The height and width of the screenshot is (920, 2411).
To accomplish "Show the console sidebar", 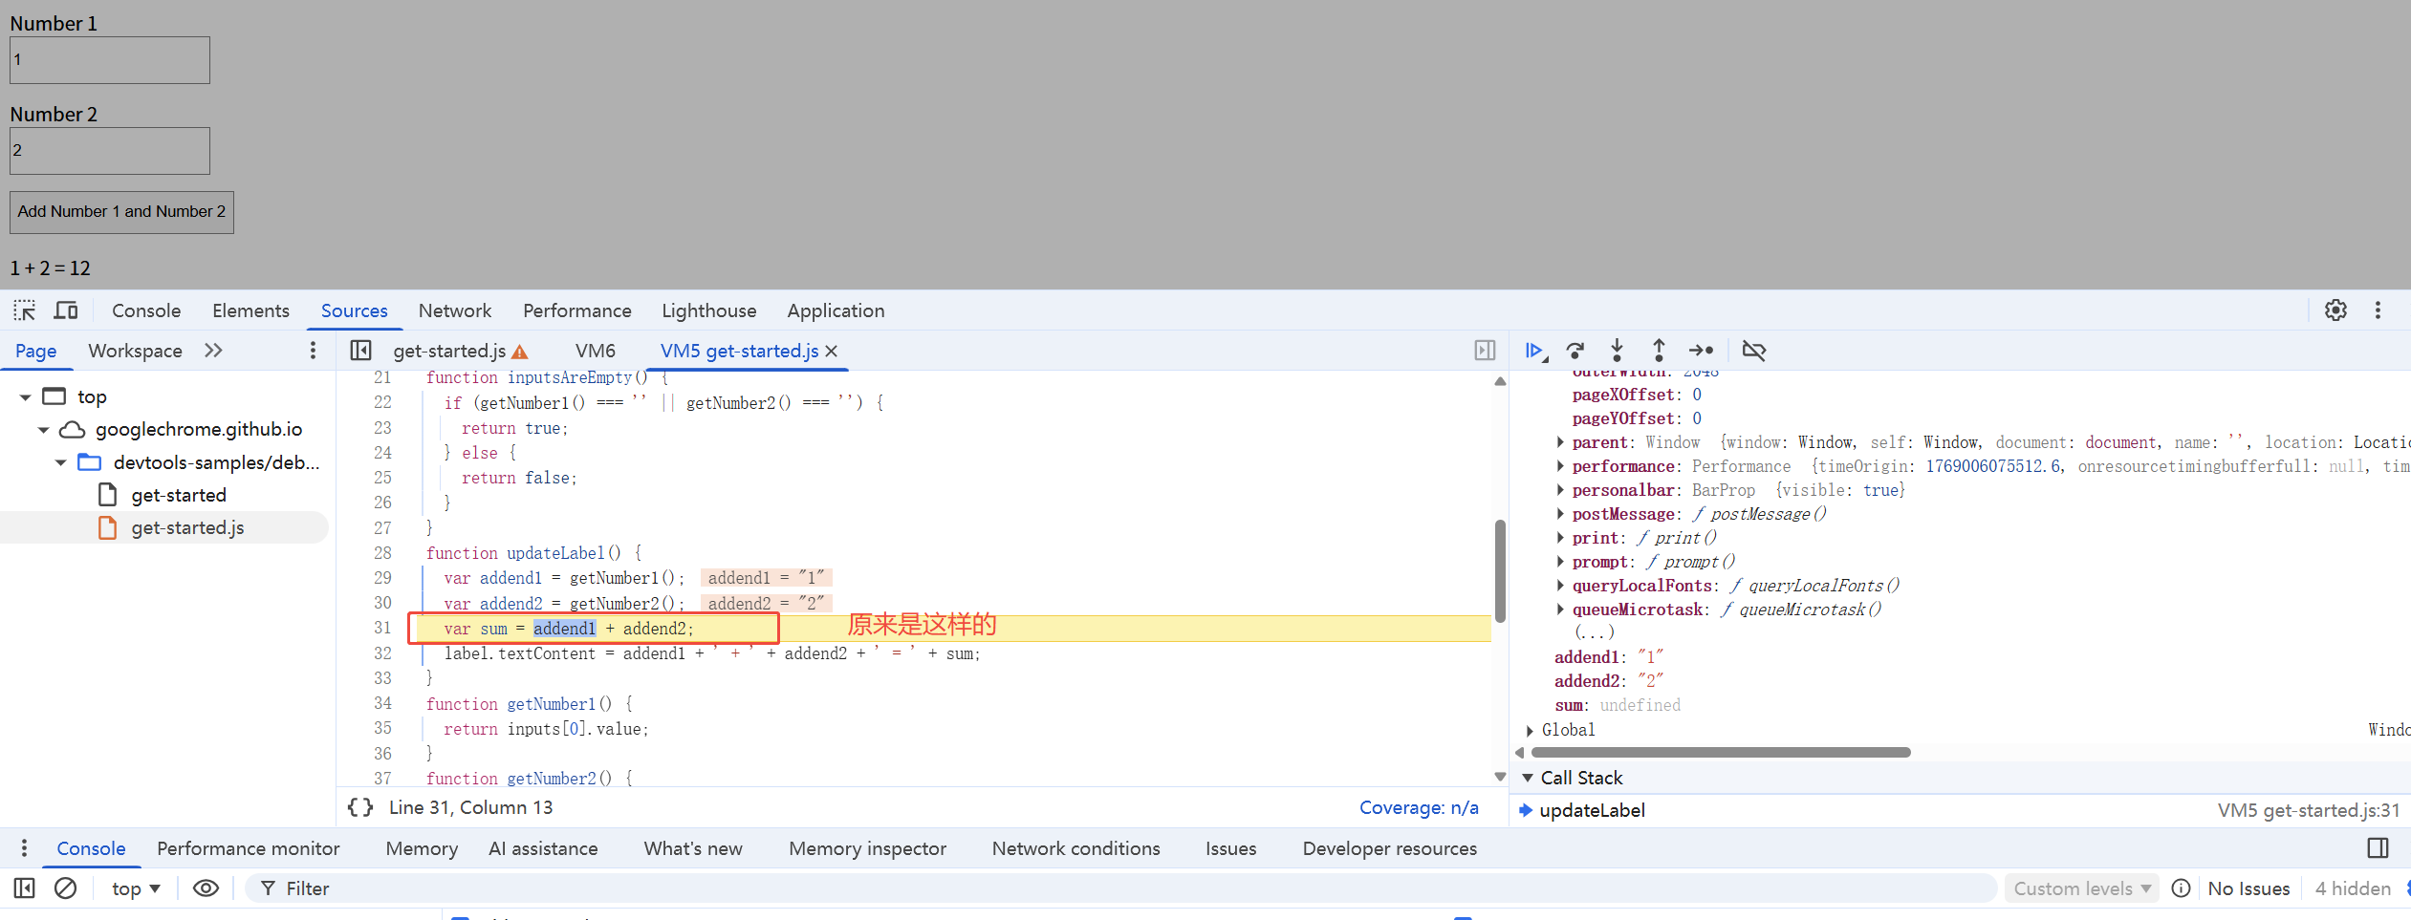I will click(25, 888).
